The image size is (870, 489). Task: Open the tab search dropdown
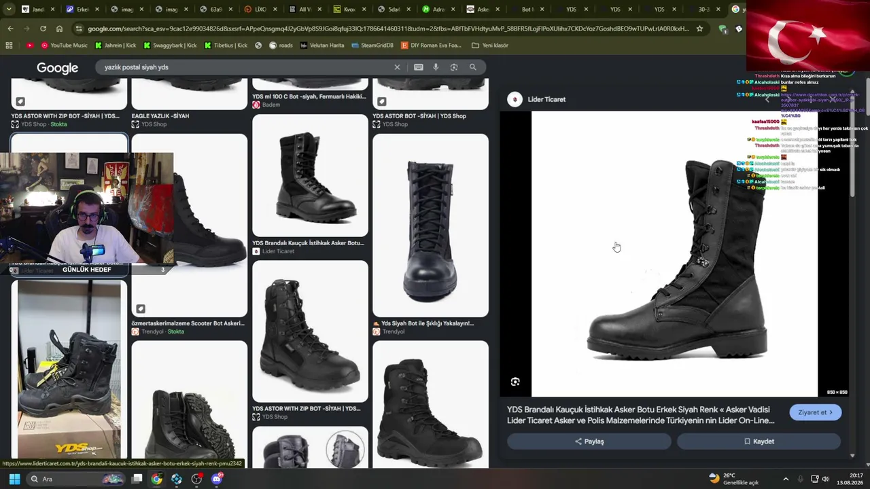tap(9, 10)
